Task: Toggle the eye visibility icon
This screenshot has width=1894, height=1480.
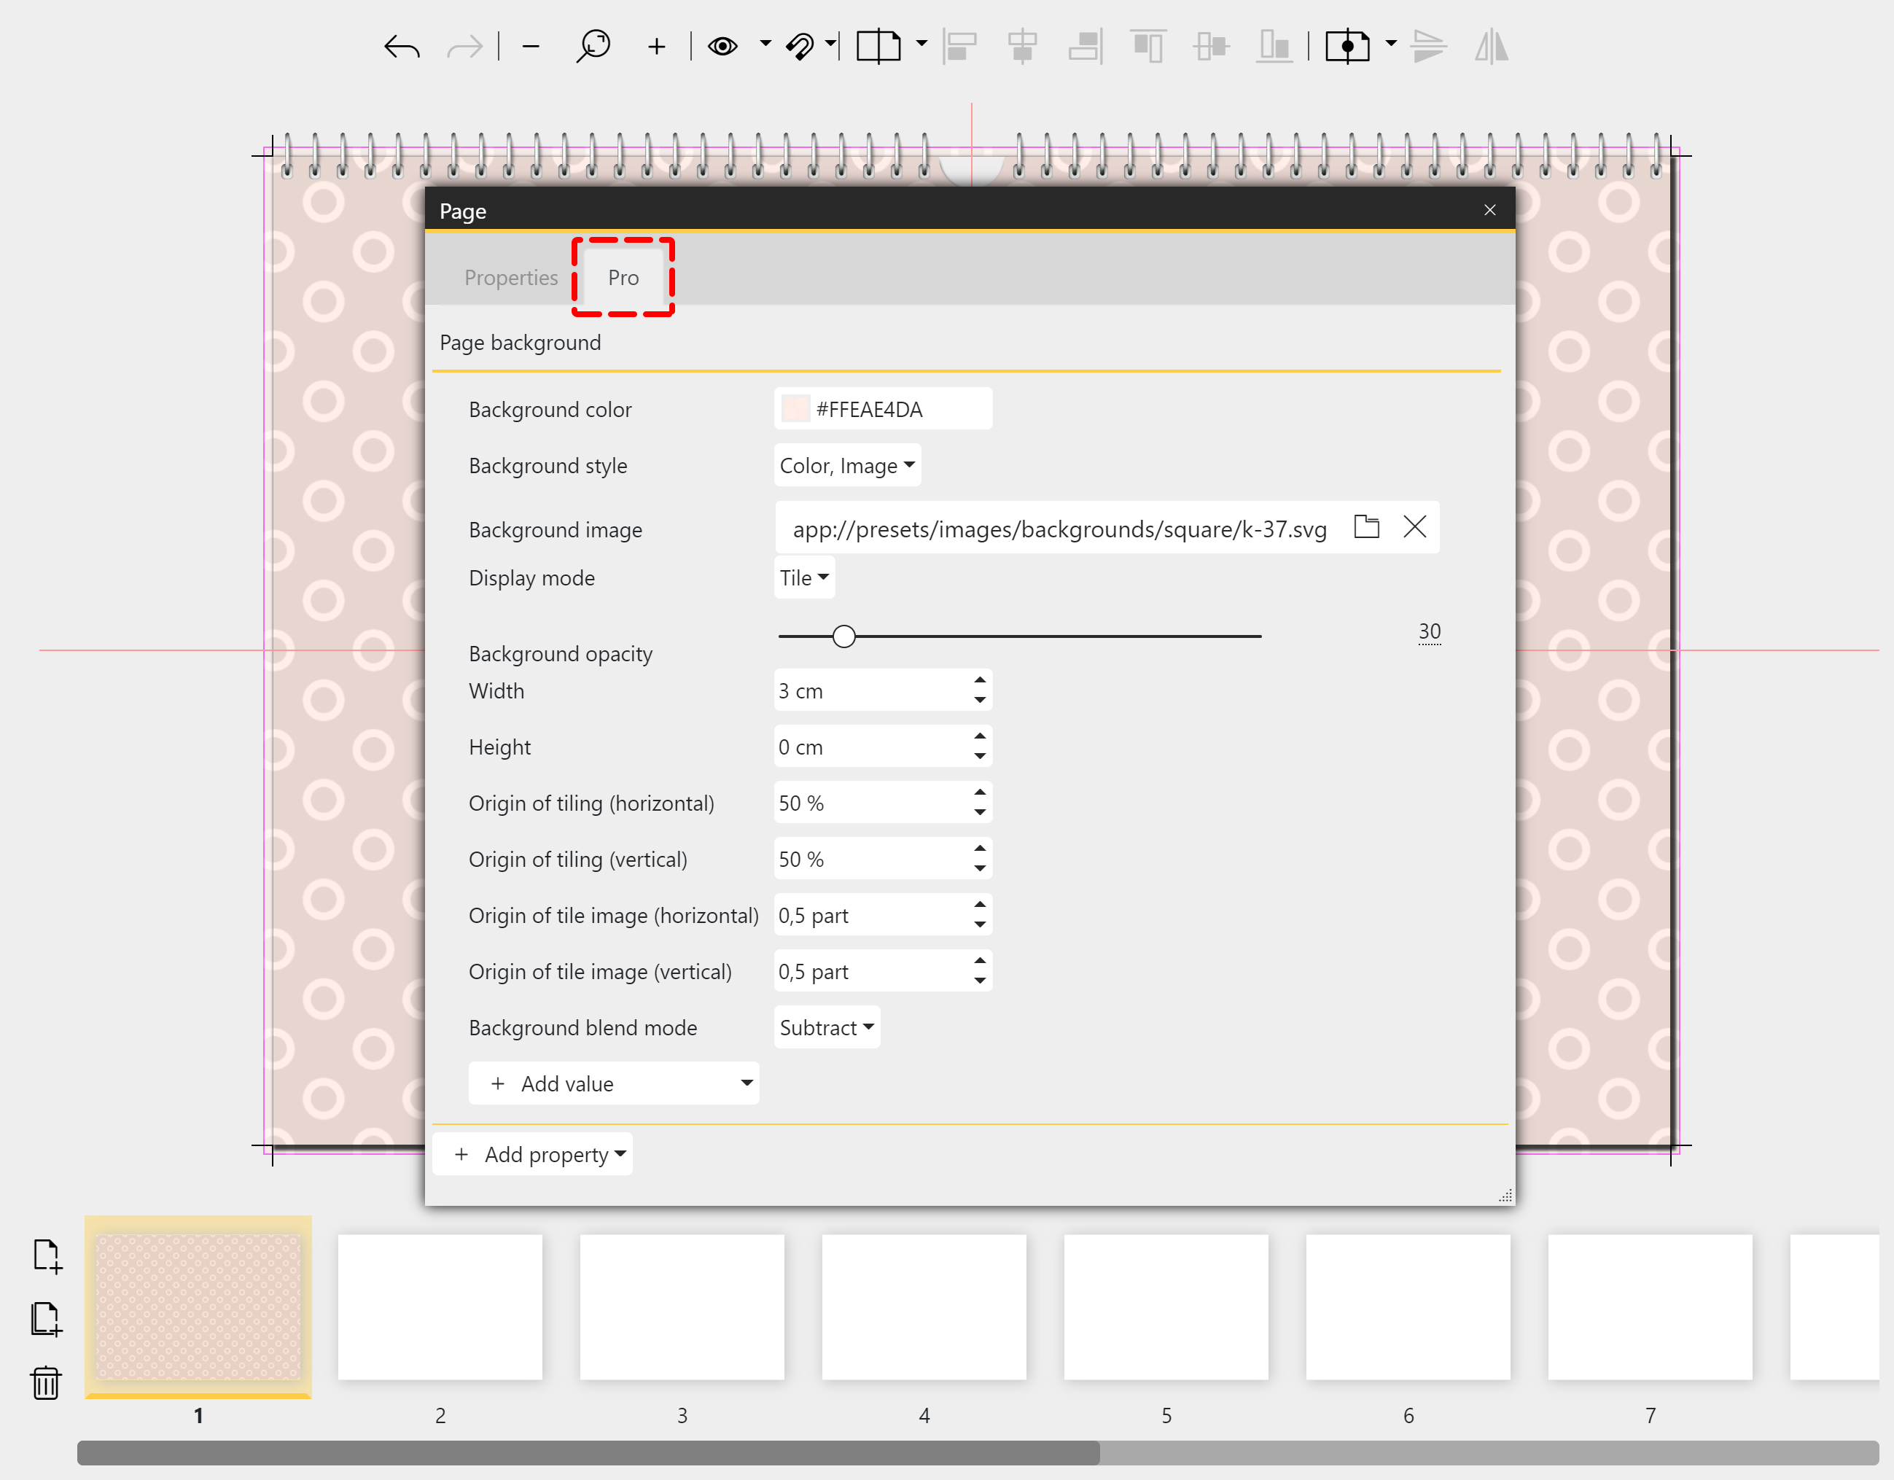Action: [722, 46]
